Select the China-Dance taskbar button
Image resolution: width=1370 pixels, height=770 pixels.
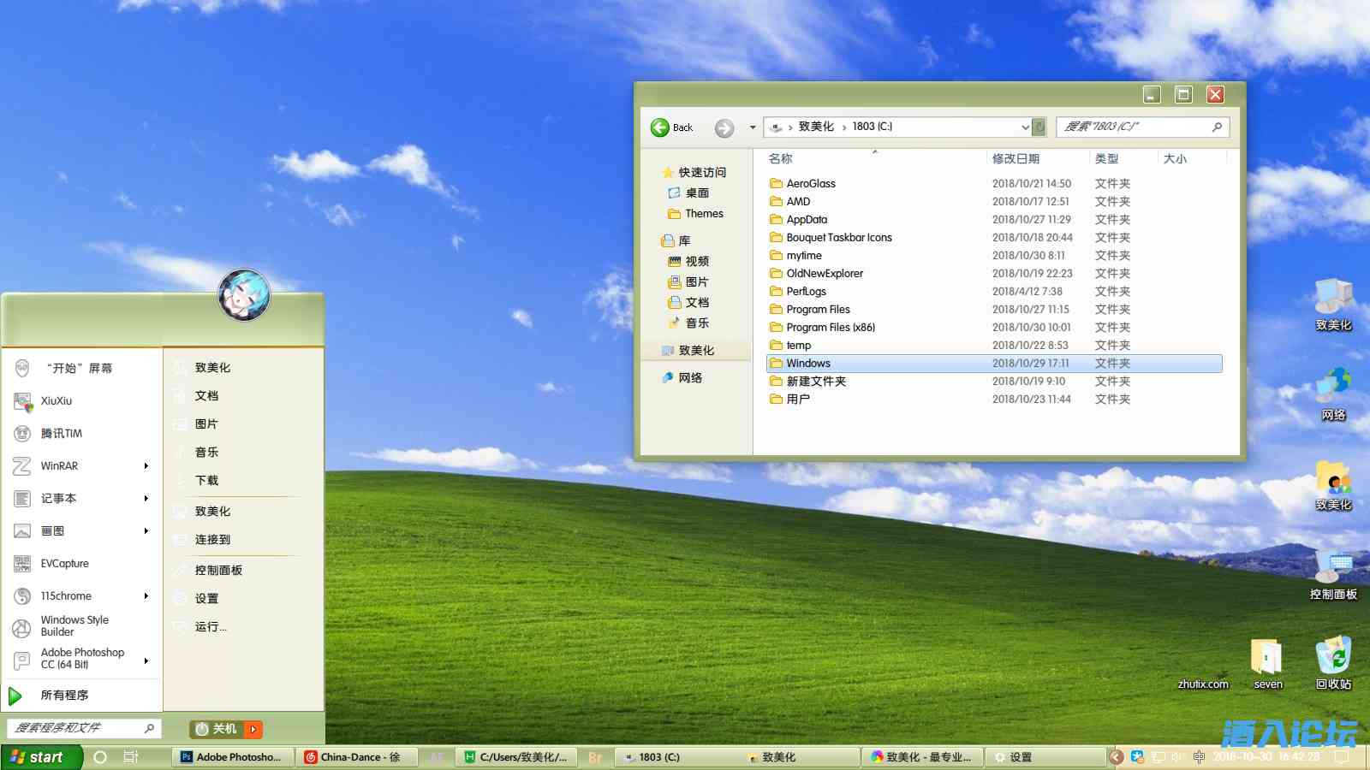(x=356, y=756)
